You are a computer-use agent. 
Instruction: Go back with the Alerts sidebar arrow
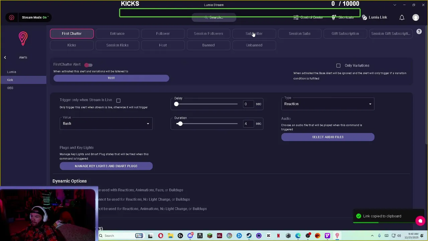5,58
